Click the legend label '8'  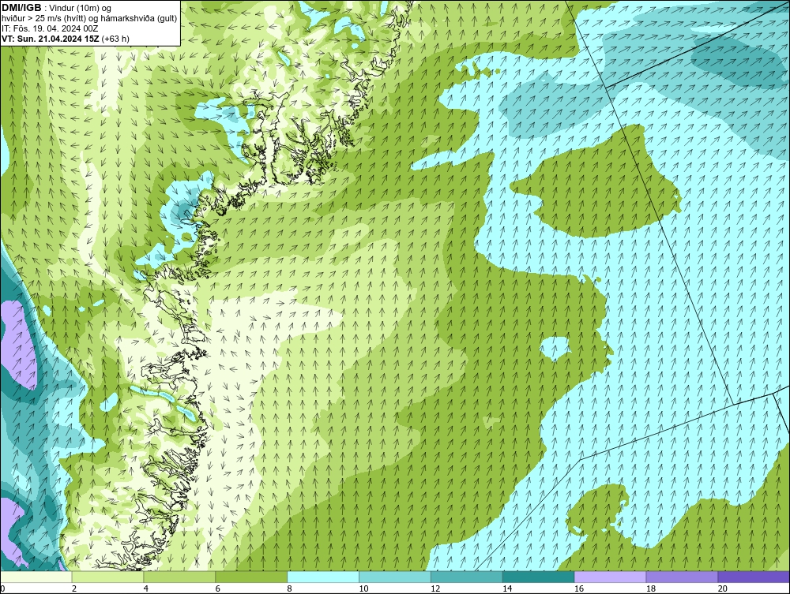click(x=290, y=588)
